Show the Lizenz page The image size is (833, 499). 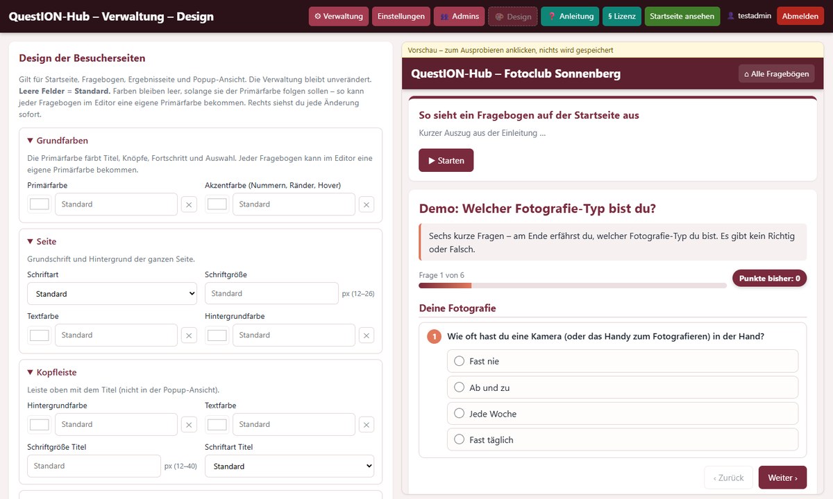tap(622, 17)
